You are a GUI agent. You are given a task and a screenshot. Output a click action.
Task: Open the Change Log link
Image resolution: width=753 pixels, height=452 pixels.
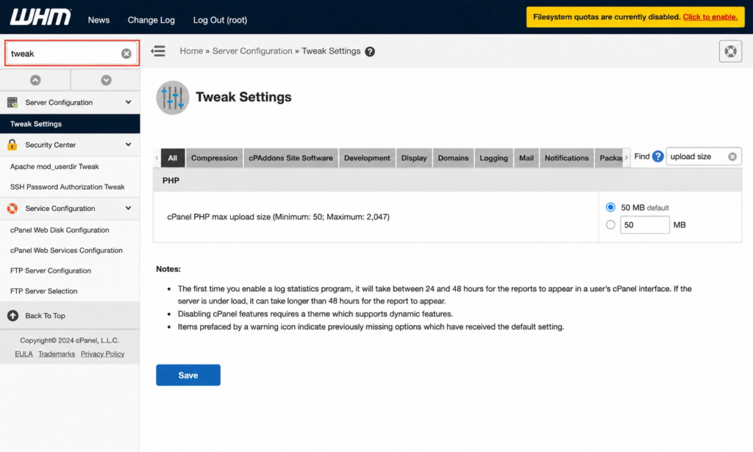coord(151,20)
